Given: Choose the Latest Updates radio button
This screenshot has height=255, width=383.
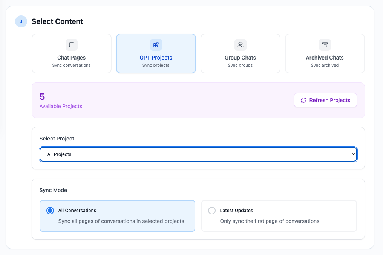Looking at the screenshot, I should 212,211.
